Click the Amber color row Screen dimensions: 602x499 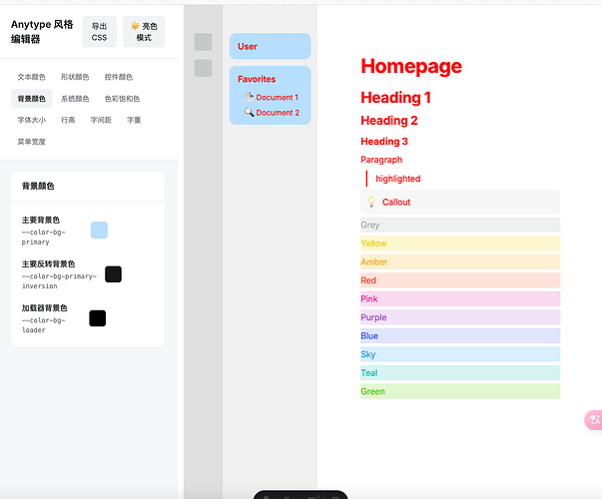[460, 261]
